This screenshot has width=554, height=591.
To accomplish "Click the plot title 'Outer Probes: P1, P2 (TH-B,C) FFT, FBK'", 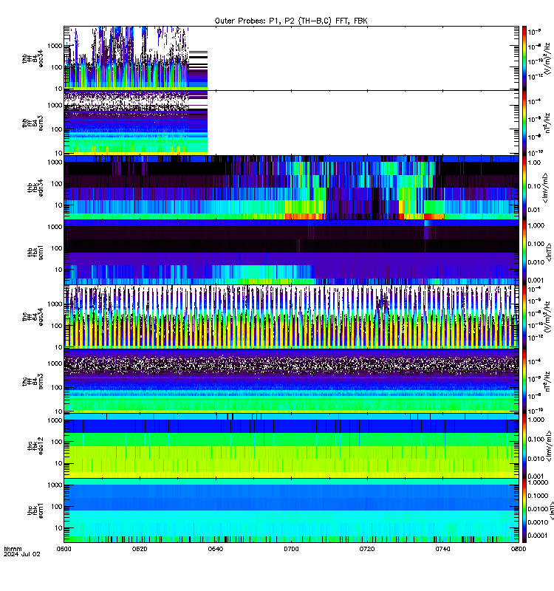I will [x=291, y=21].
